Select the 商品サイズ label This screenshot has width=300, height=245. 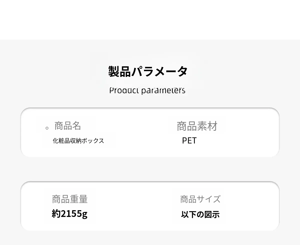(200, 199)
